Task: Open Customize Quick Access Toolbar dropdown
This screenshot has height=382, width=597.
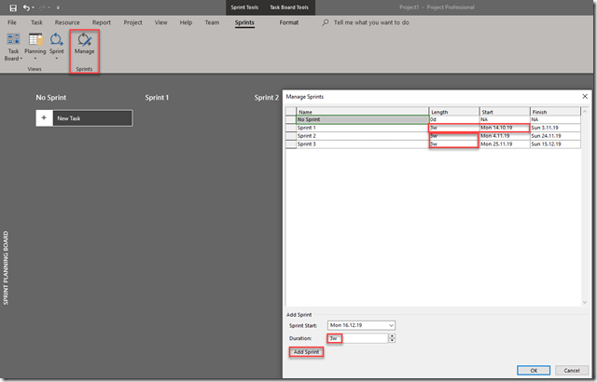Action: (58, 7)
